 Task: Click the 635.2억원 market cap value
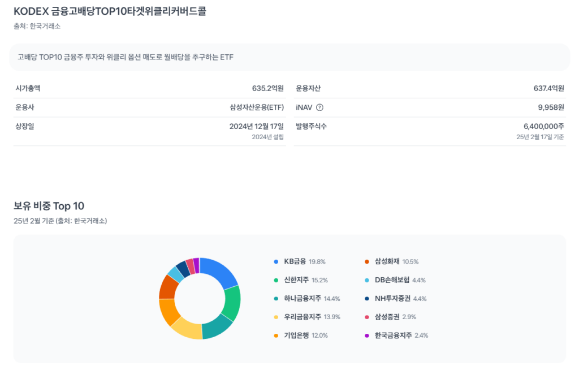(x=267, y=88)
